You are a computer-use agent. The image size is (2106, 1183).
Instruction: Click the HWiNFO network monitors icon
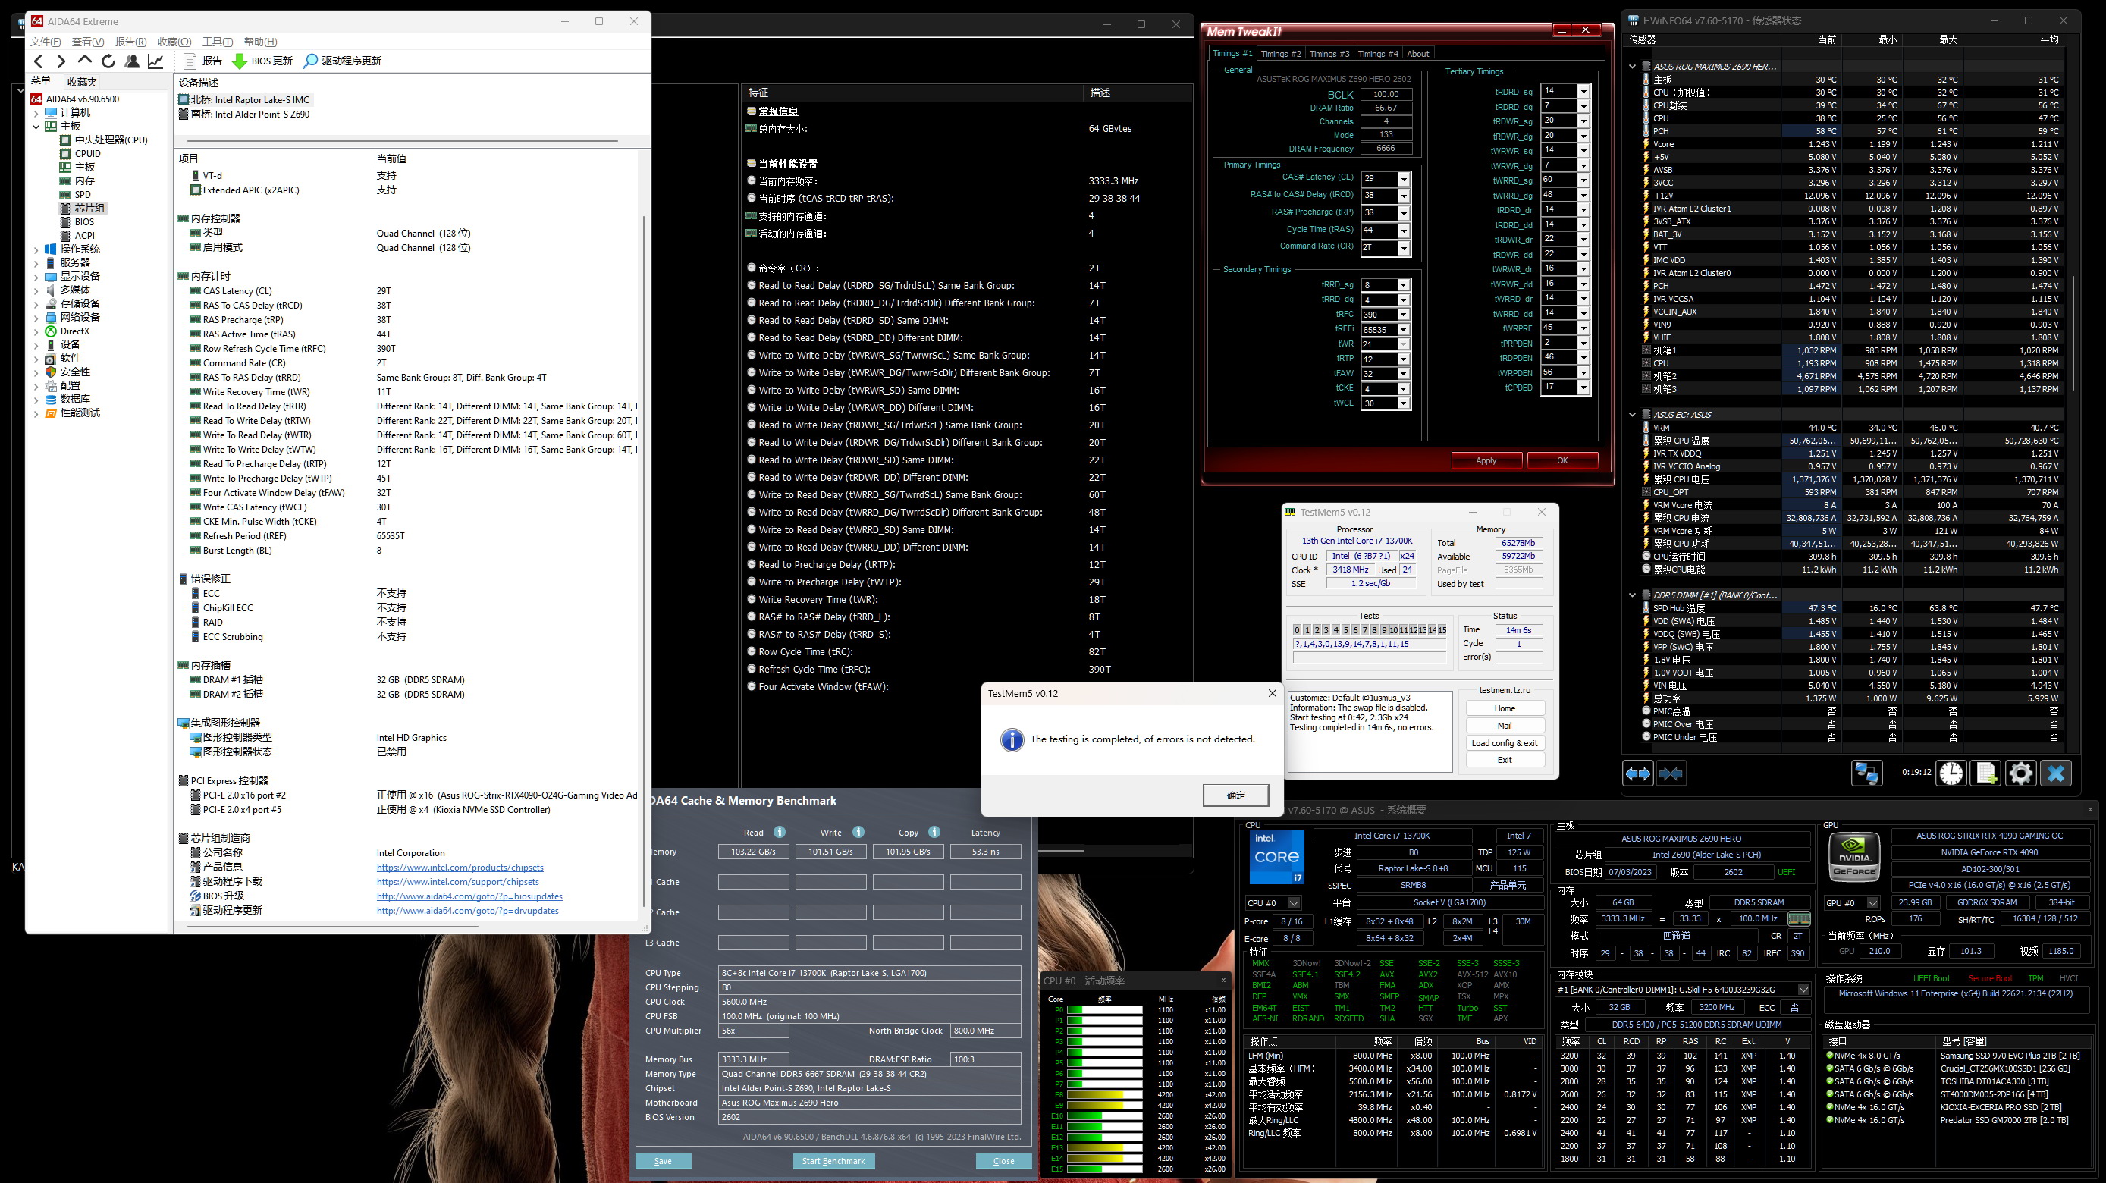coord(1866,773)
